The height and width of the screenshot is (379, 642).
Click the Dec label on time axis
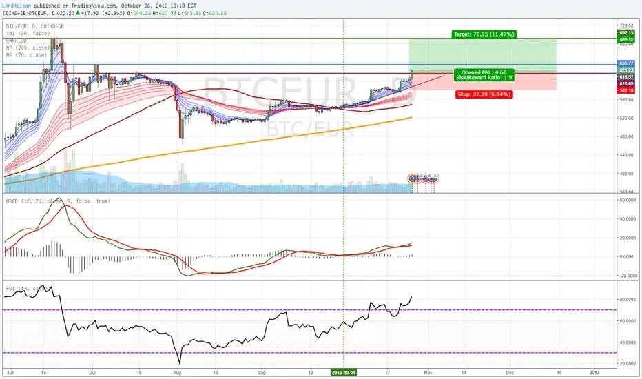point(510,373)
